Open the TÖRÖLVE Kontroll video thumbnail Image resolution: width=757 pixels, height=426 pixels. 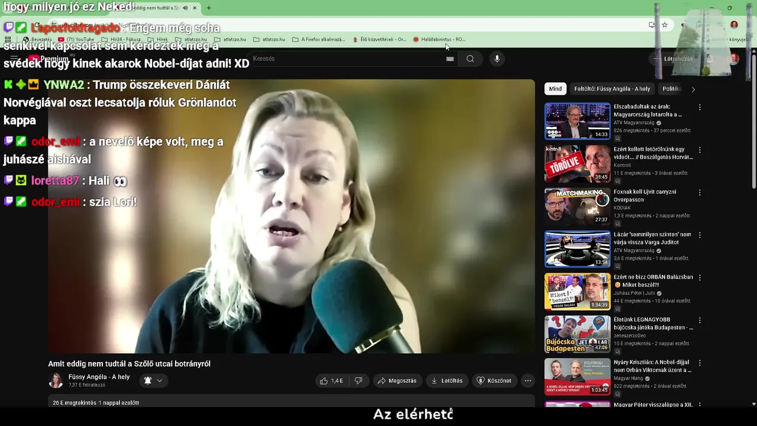click(x=577, y=164)
